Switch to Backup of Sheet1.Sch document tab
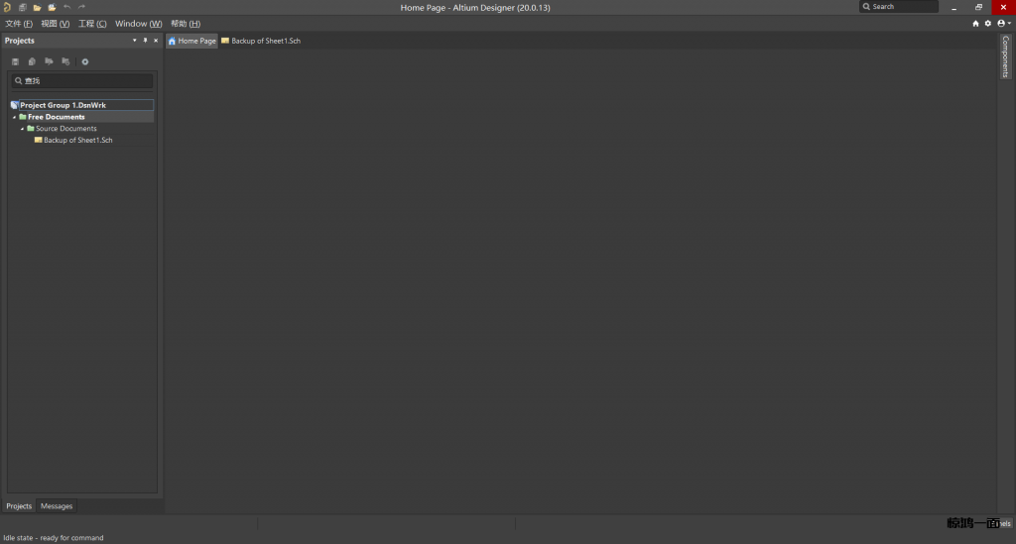The image size is (1016, 544). click(261, 41)
